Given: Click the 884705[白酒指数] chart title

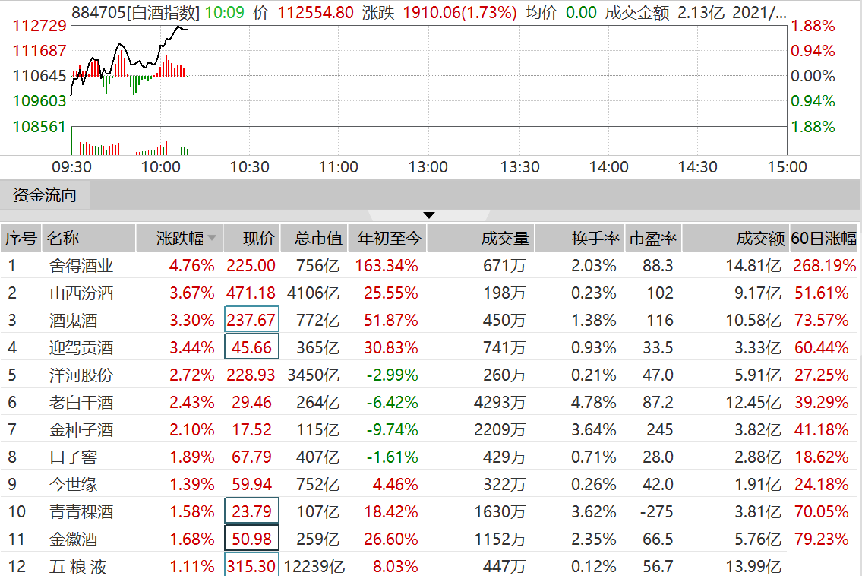Looking at the screenshot, I should pyautogui.click(x=135, y=12).
